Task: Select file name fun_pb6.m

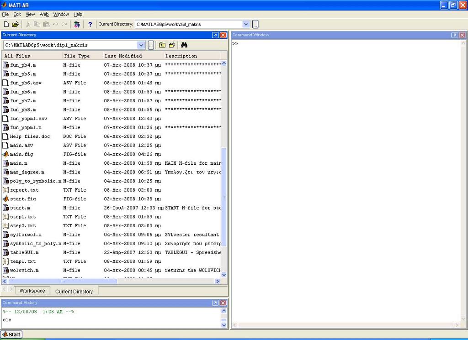Action: click(23, 92)
